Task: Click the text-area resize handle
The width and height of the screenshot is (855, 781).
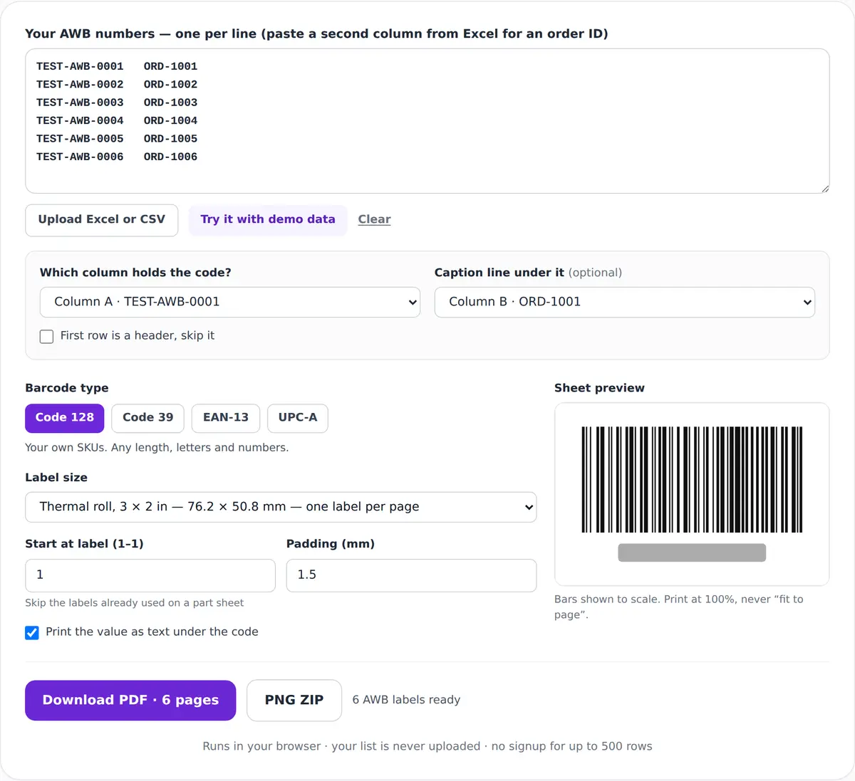Action: [824, 189]
